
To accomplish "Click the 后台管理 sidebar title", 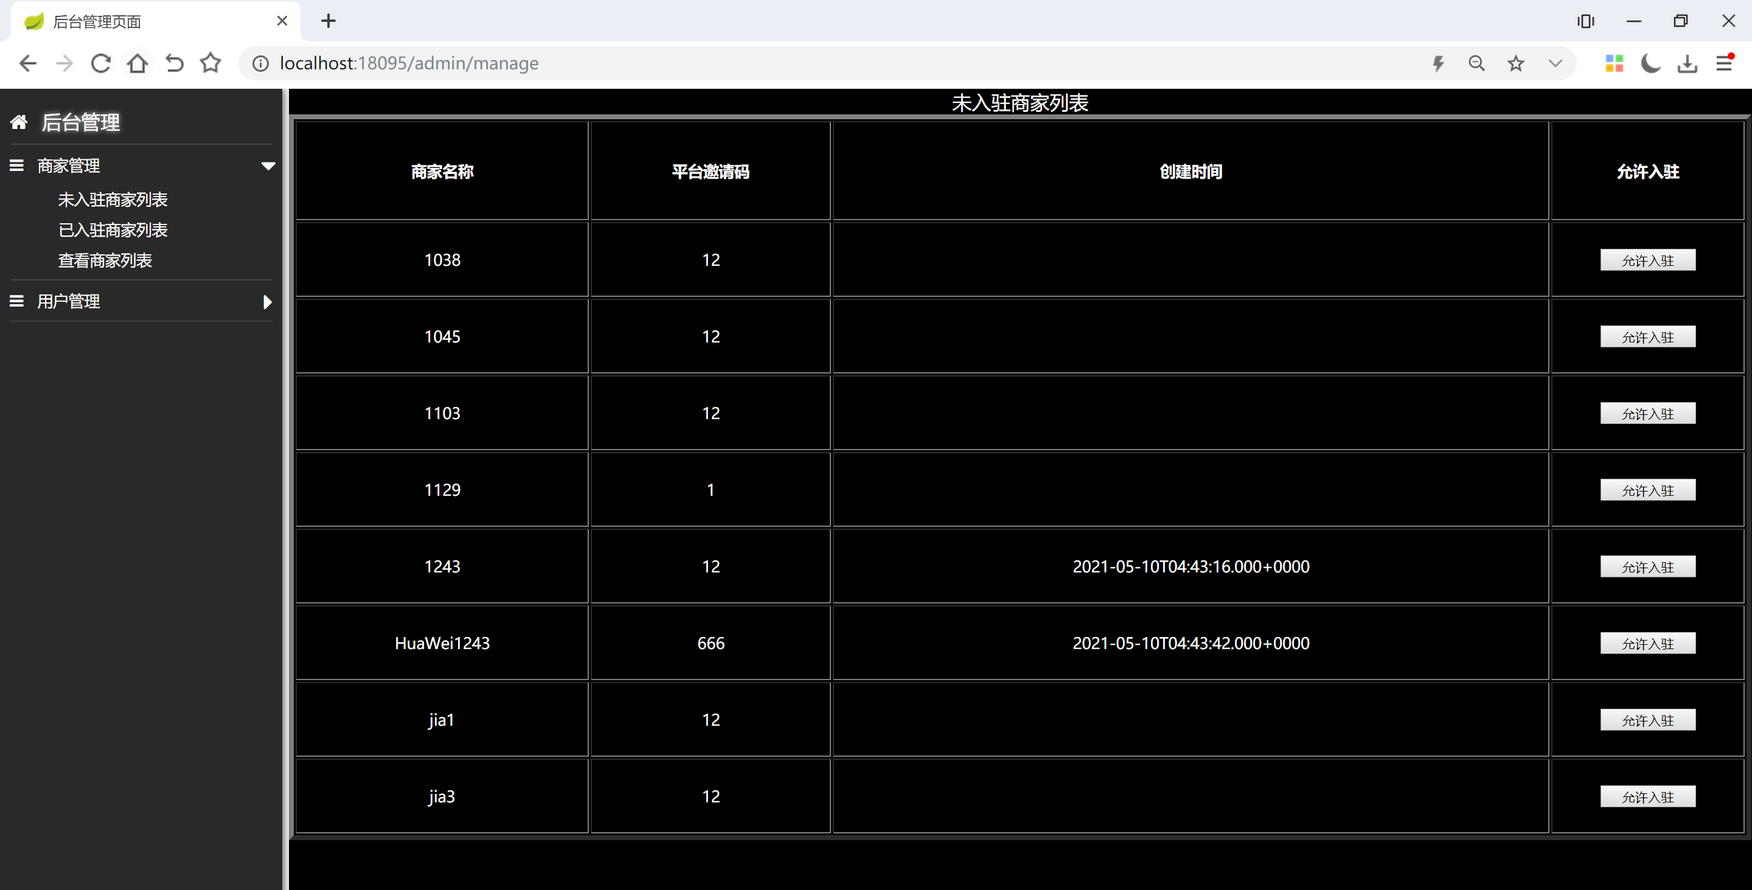I will coord(81,122).
